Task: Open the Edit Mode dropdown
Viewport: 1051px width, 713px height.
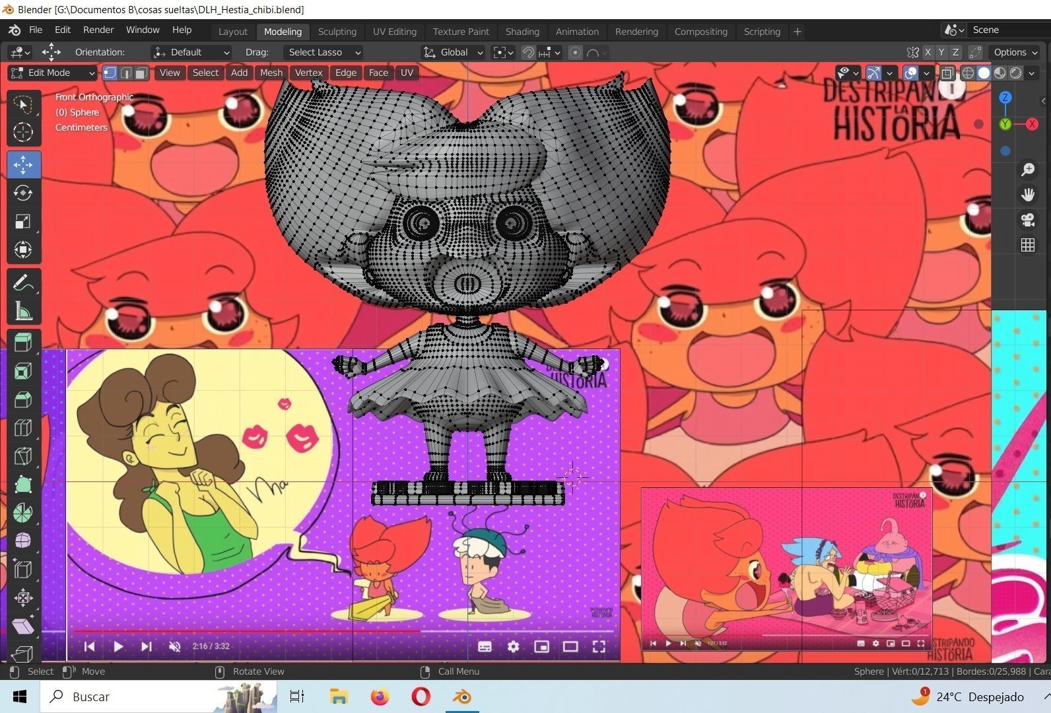Action: click(53, 73)
